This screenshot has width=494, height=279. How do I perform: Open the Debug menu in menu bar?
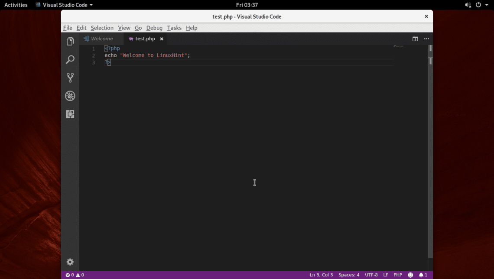tap(154, 28)
